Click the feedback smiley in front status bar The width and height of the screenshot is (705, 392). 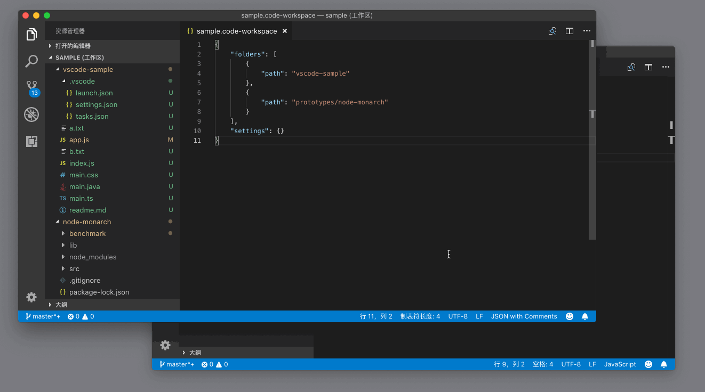(x=570, y=316)
